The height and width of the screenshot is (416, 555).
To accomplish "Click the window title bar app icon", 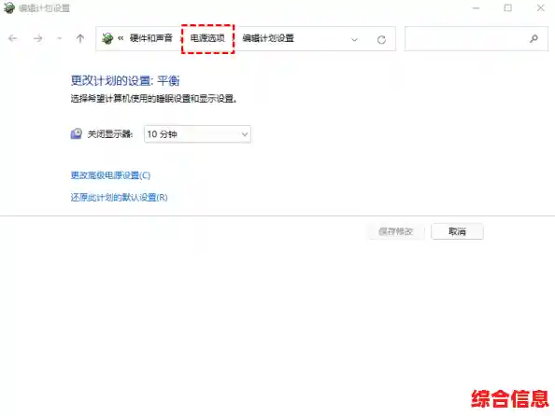I will click(9, 7).
